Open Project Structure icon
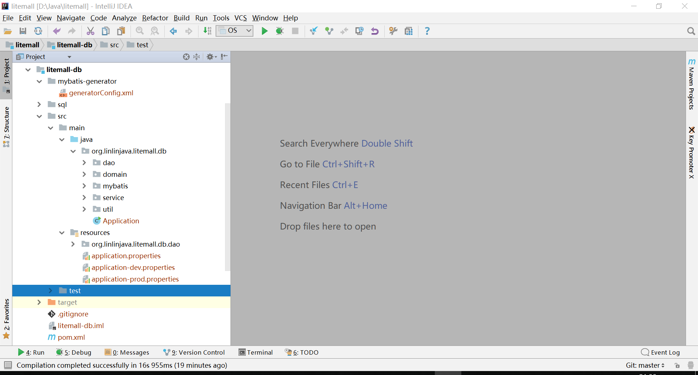 point(409,31)
